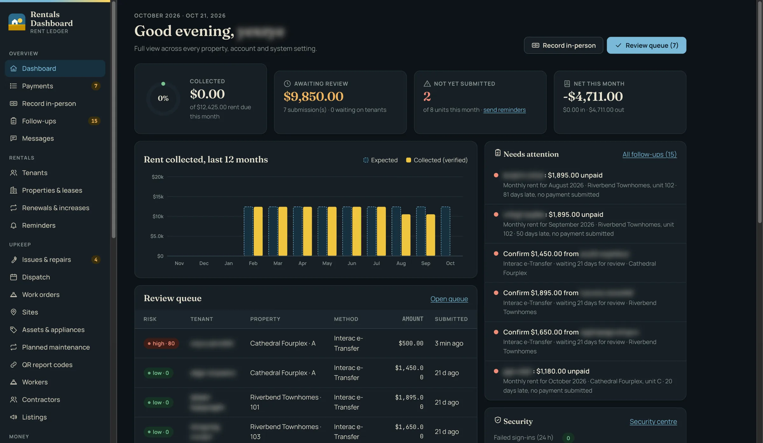Click the Open queue link
This screenshot has width=763, height=443.
point(449,299)
